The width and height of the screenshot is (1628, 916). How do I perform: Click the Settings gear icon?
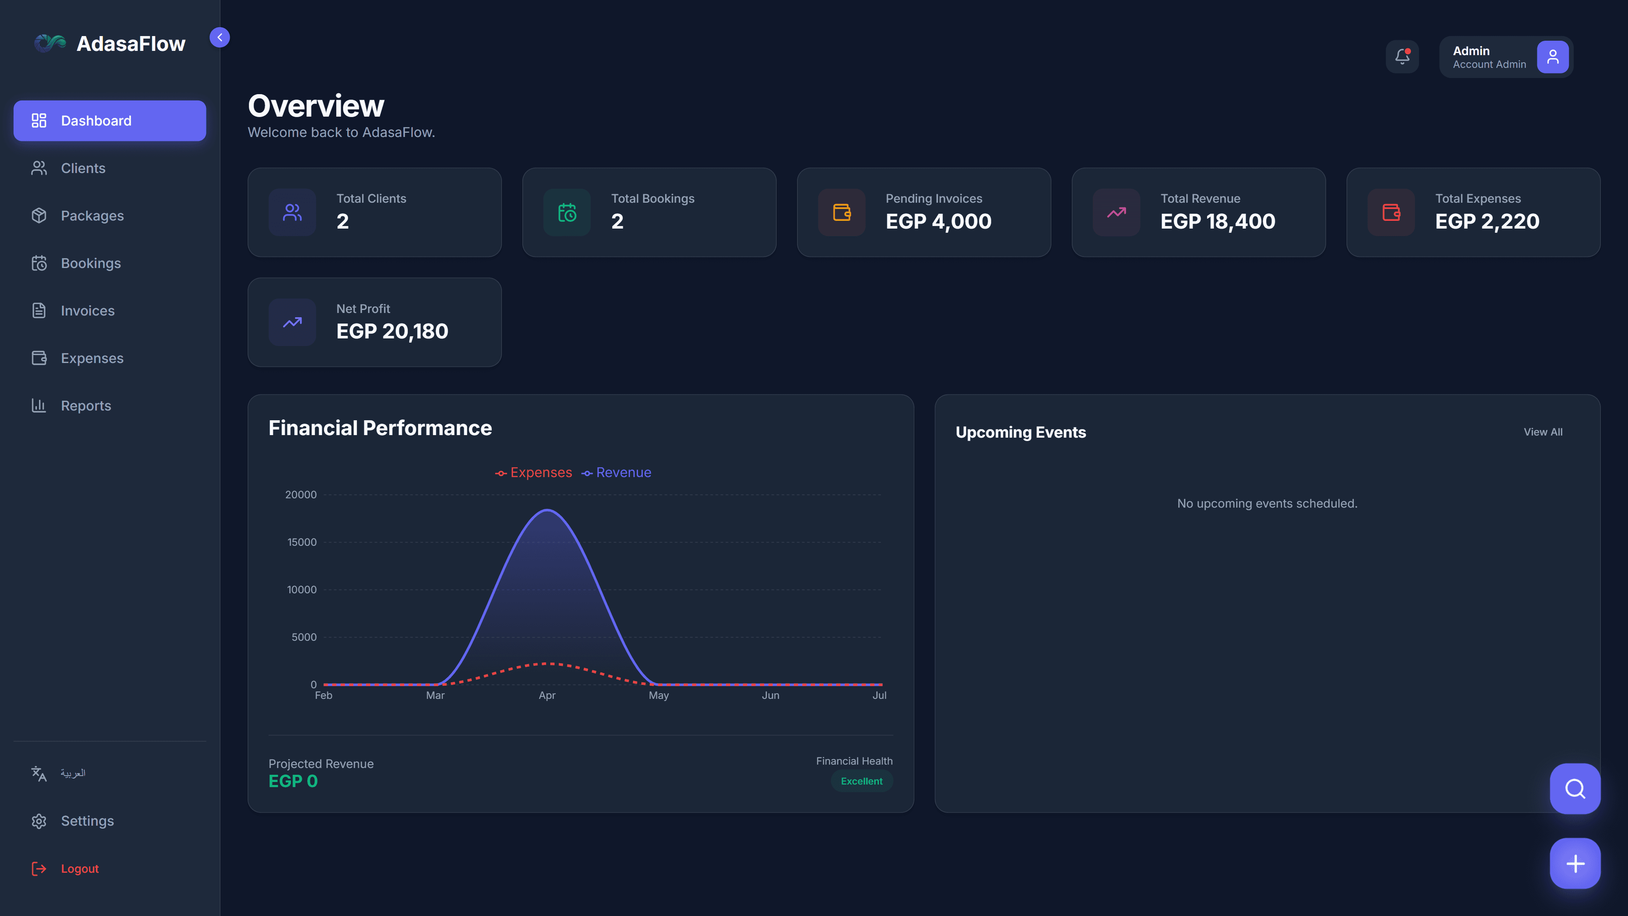[x=39, y=821]
